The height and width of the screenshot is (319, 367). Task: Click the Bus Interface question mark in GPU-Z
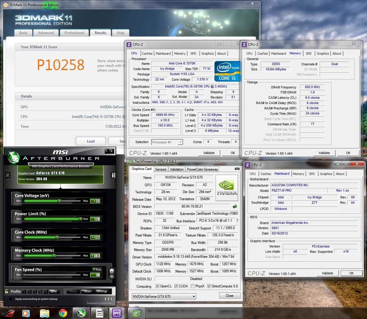pos(237,221)
